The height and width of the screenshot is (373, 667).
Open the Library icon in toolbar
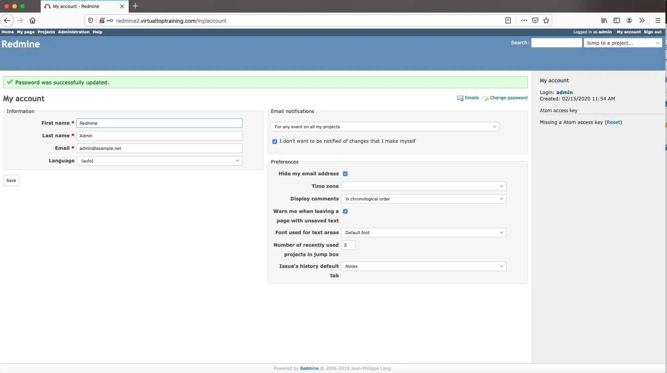[x=604, y=20]
